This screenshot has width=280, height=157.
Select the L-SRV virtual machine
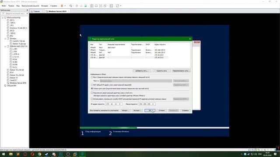point(15,49)
